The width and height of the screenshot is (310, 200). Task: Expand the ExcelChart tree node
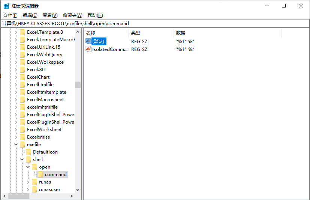coord(16,77)
